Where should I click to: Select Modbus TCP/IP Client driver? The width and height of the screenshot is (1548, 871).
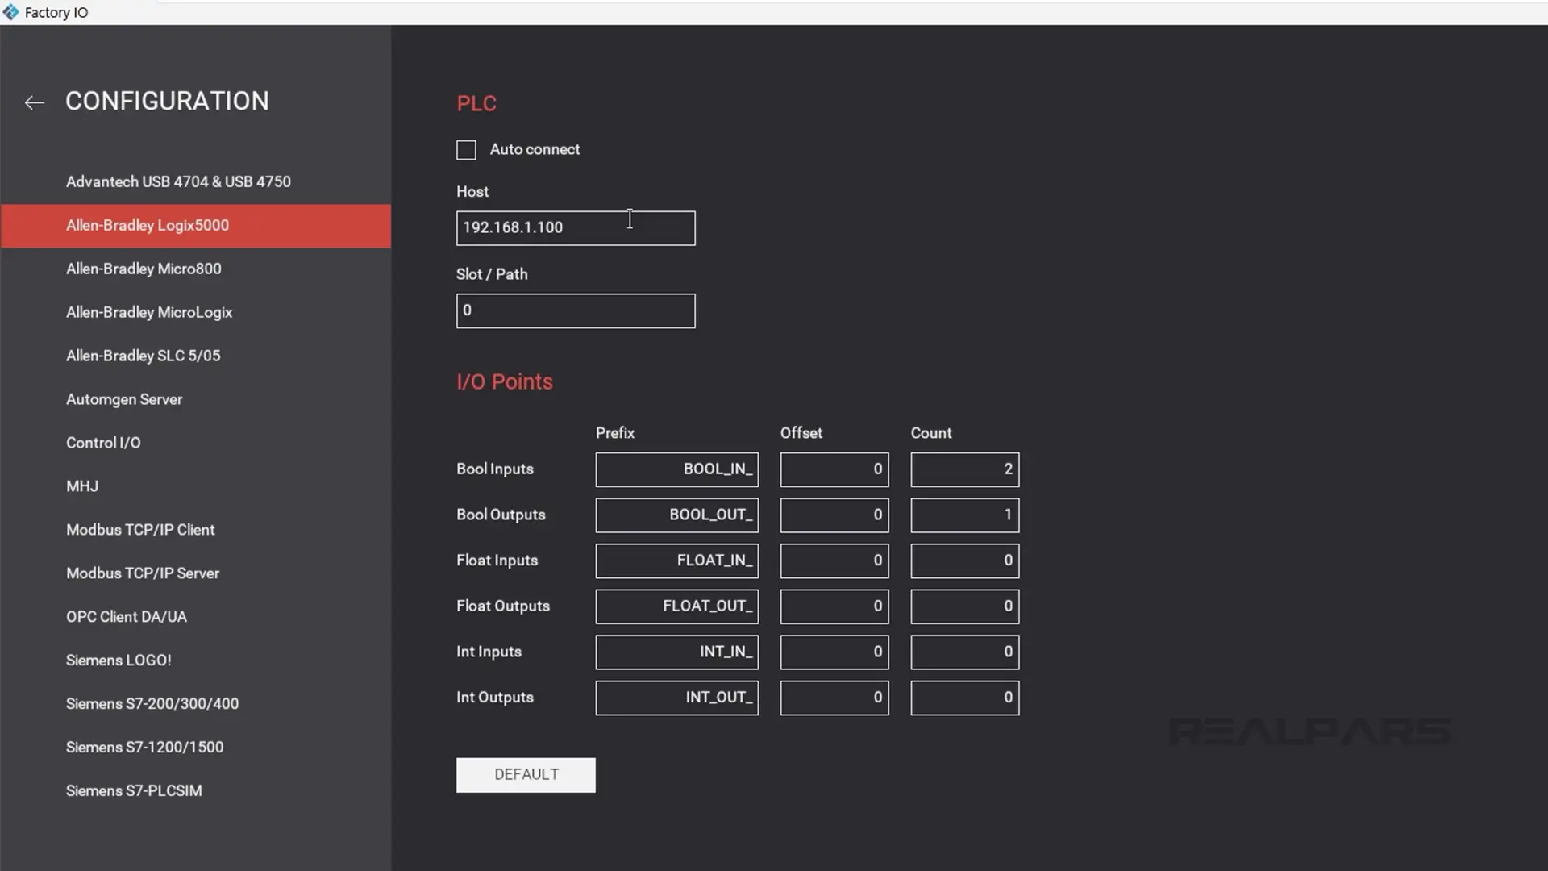click(x=196, y=531)
